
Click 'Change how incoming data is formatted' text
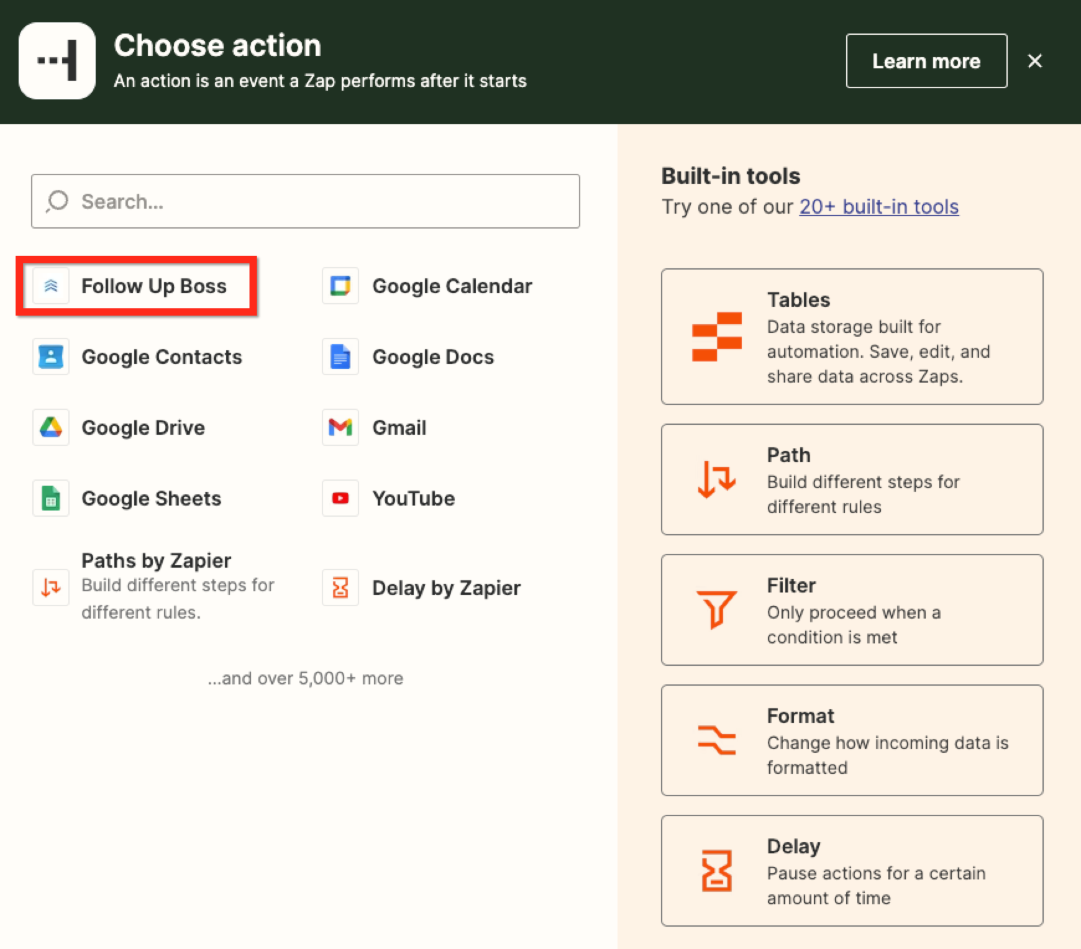click(x=887, y=755)
